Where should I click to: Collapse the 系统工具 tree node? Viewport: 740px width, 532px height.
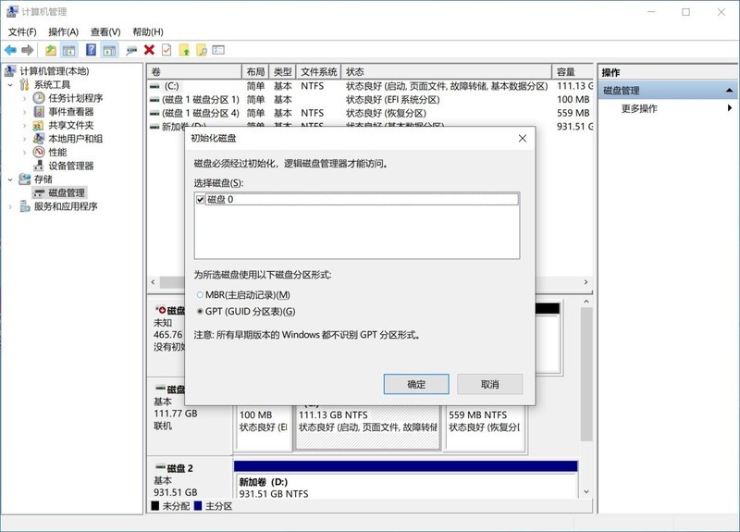coord(10,85)
